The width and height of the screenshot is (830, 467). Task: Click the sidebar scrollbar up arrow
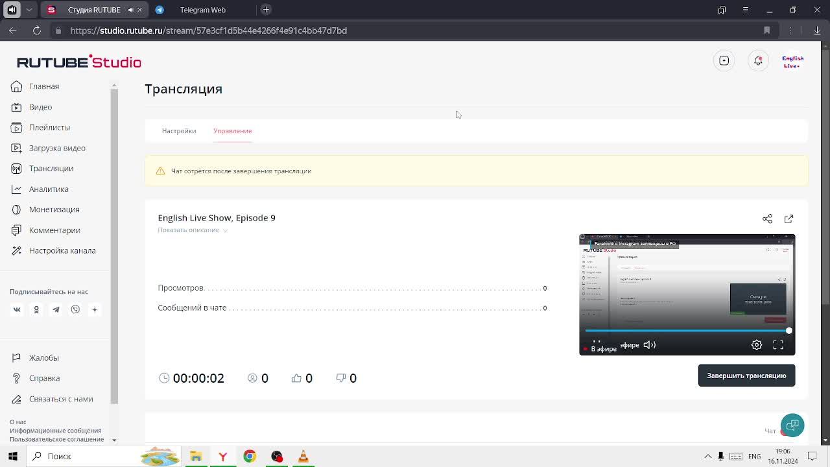[114, 85]
